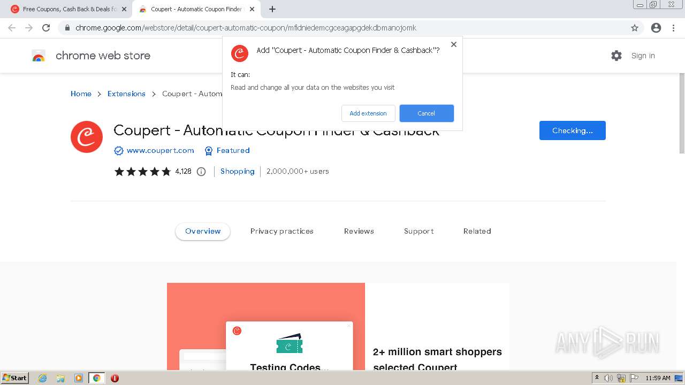Click the Sign in link
685x385 pixels.
[x=643, y=56]
